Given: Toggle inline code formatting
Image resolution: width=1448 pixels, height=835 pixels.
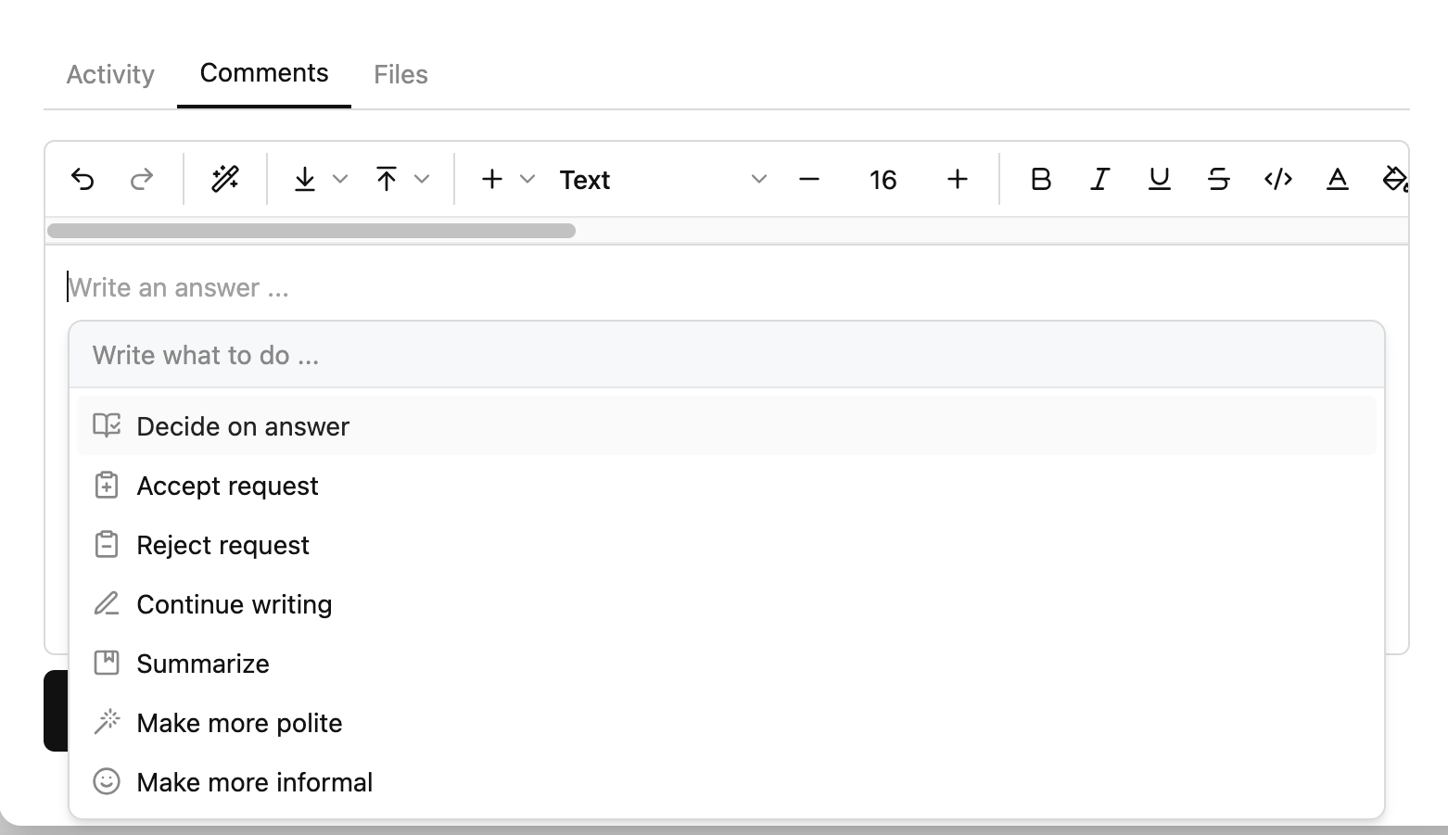Looking at the screenshot, I should pos(1277,179).
